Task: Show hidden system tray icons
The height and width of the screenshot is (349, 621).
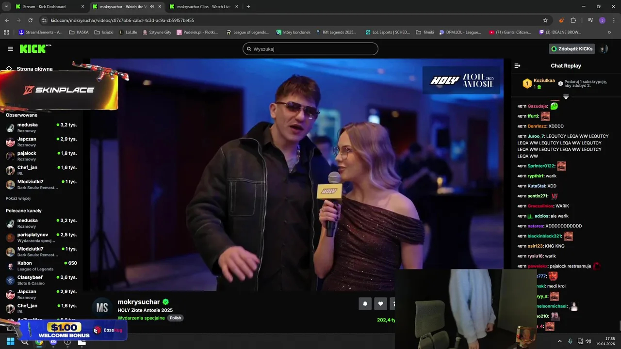Action: click(559, 341)
